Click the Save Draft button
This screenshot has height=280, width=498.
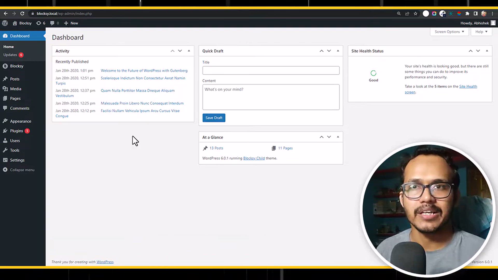click(214, 118)
